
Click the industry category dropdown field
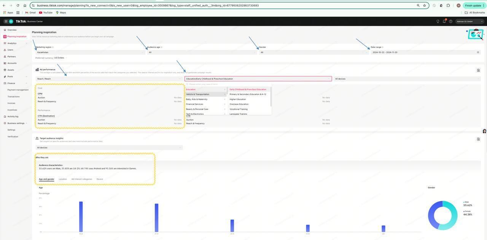click(x=258, y=79)
